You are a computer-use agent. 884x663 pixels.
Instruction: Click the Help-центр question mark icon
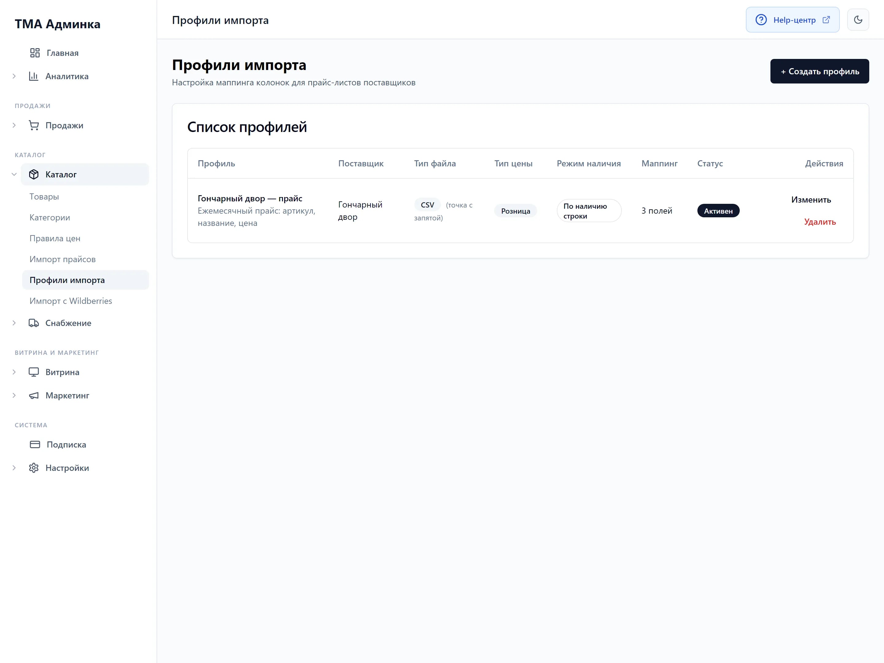761,20
